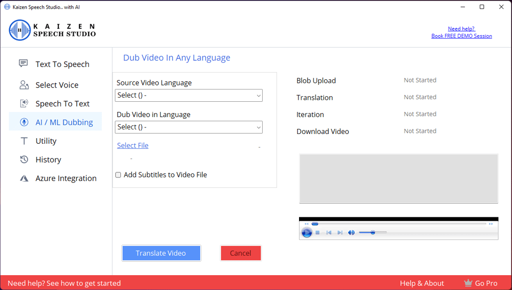
Task: Click the Next track icon in player
Action: (x=340, y=233)
